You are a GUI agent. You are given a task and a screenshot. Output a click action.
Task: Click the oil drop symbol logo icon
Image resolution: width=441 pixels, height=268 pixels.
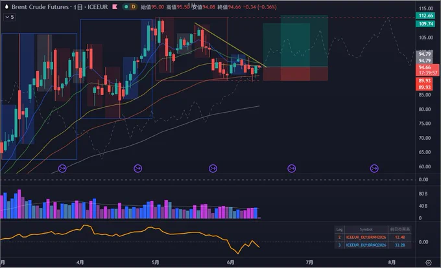click(6, 6)
